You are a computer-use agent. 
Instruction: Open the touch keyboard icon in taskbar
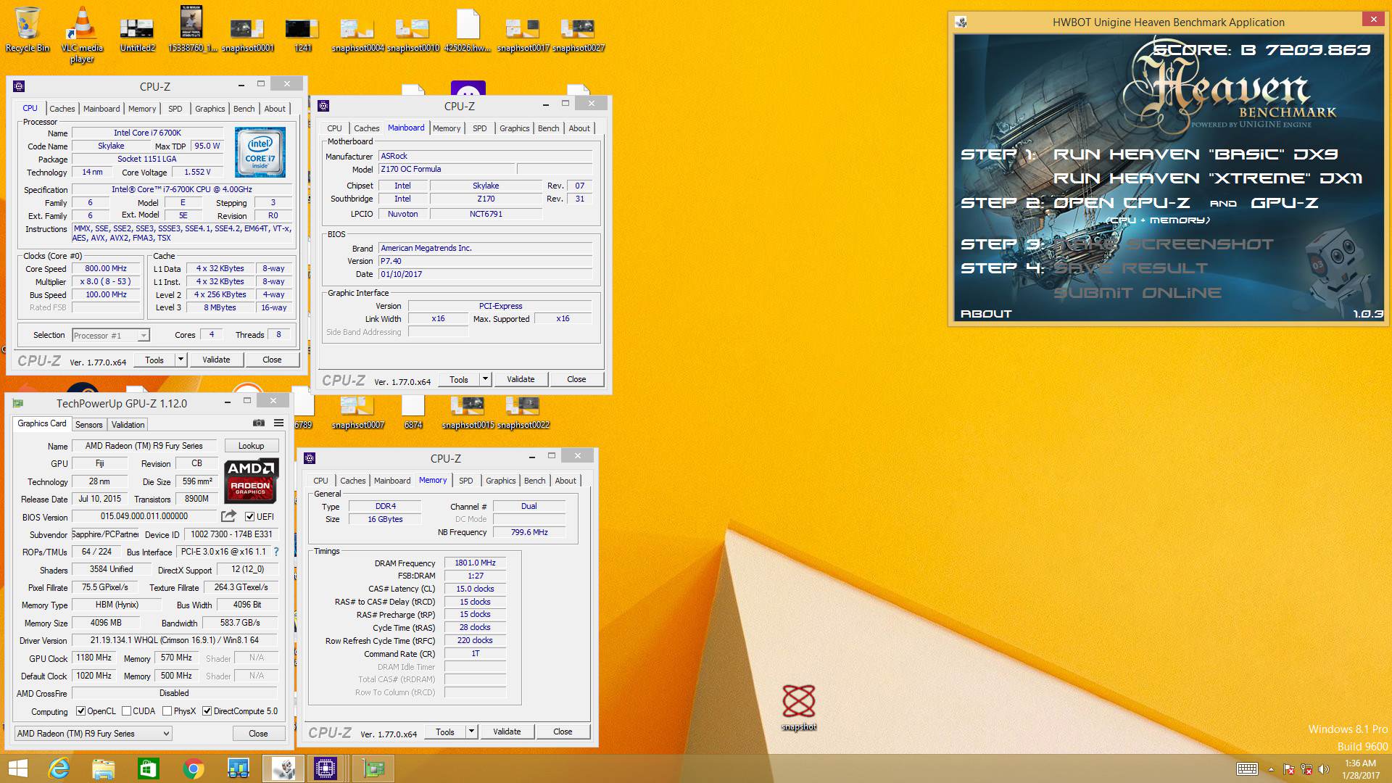click(1247, 769)
